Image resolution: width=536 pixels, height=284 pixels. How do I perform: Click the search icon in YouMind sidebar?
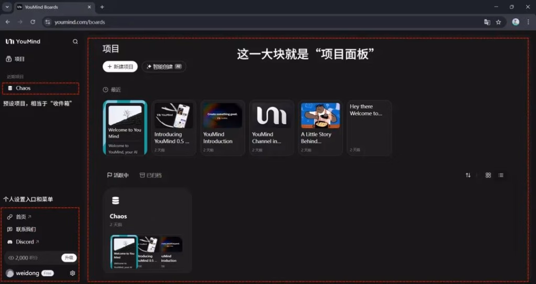pyautogui.click(x=75, y=42)
